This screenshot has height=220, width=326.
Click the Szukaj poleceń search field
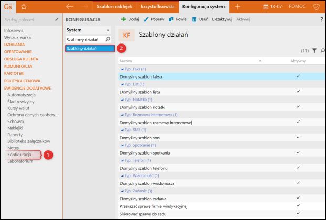[26, 19]
